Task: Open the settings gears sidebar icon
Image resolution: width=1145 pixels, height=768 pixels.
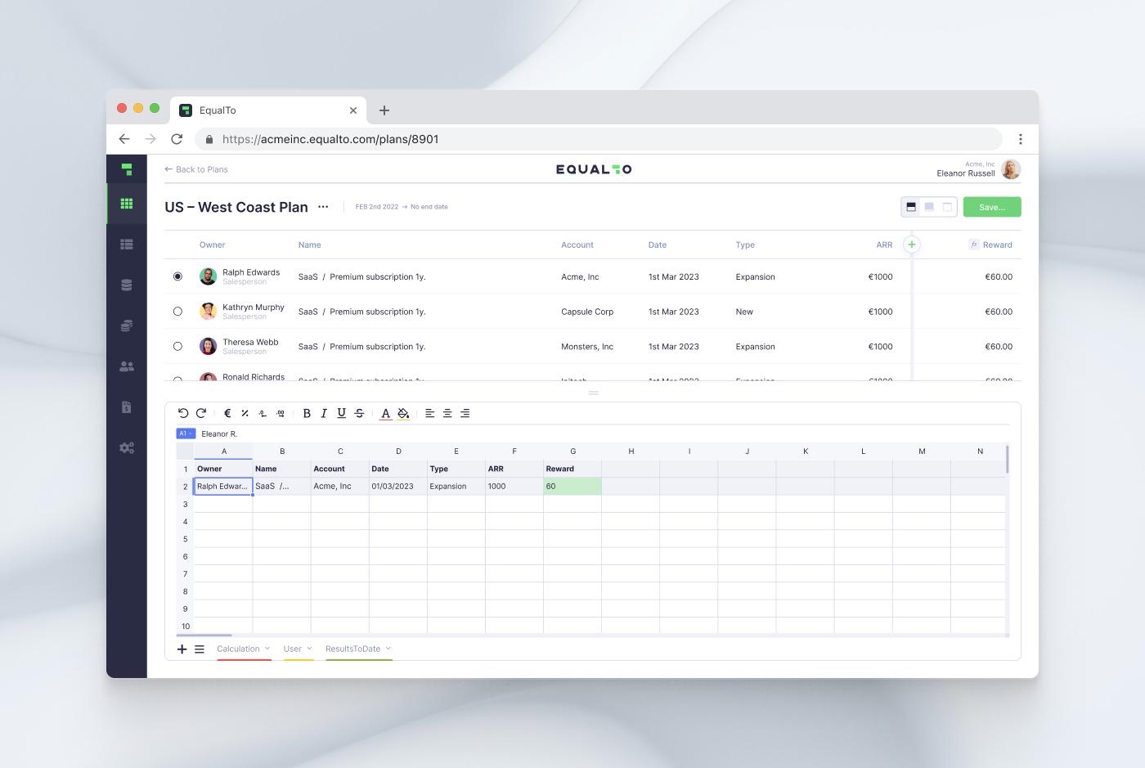Action: 127,448
